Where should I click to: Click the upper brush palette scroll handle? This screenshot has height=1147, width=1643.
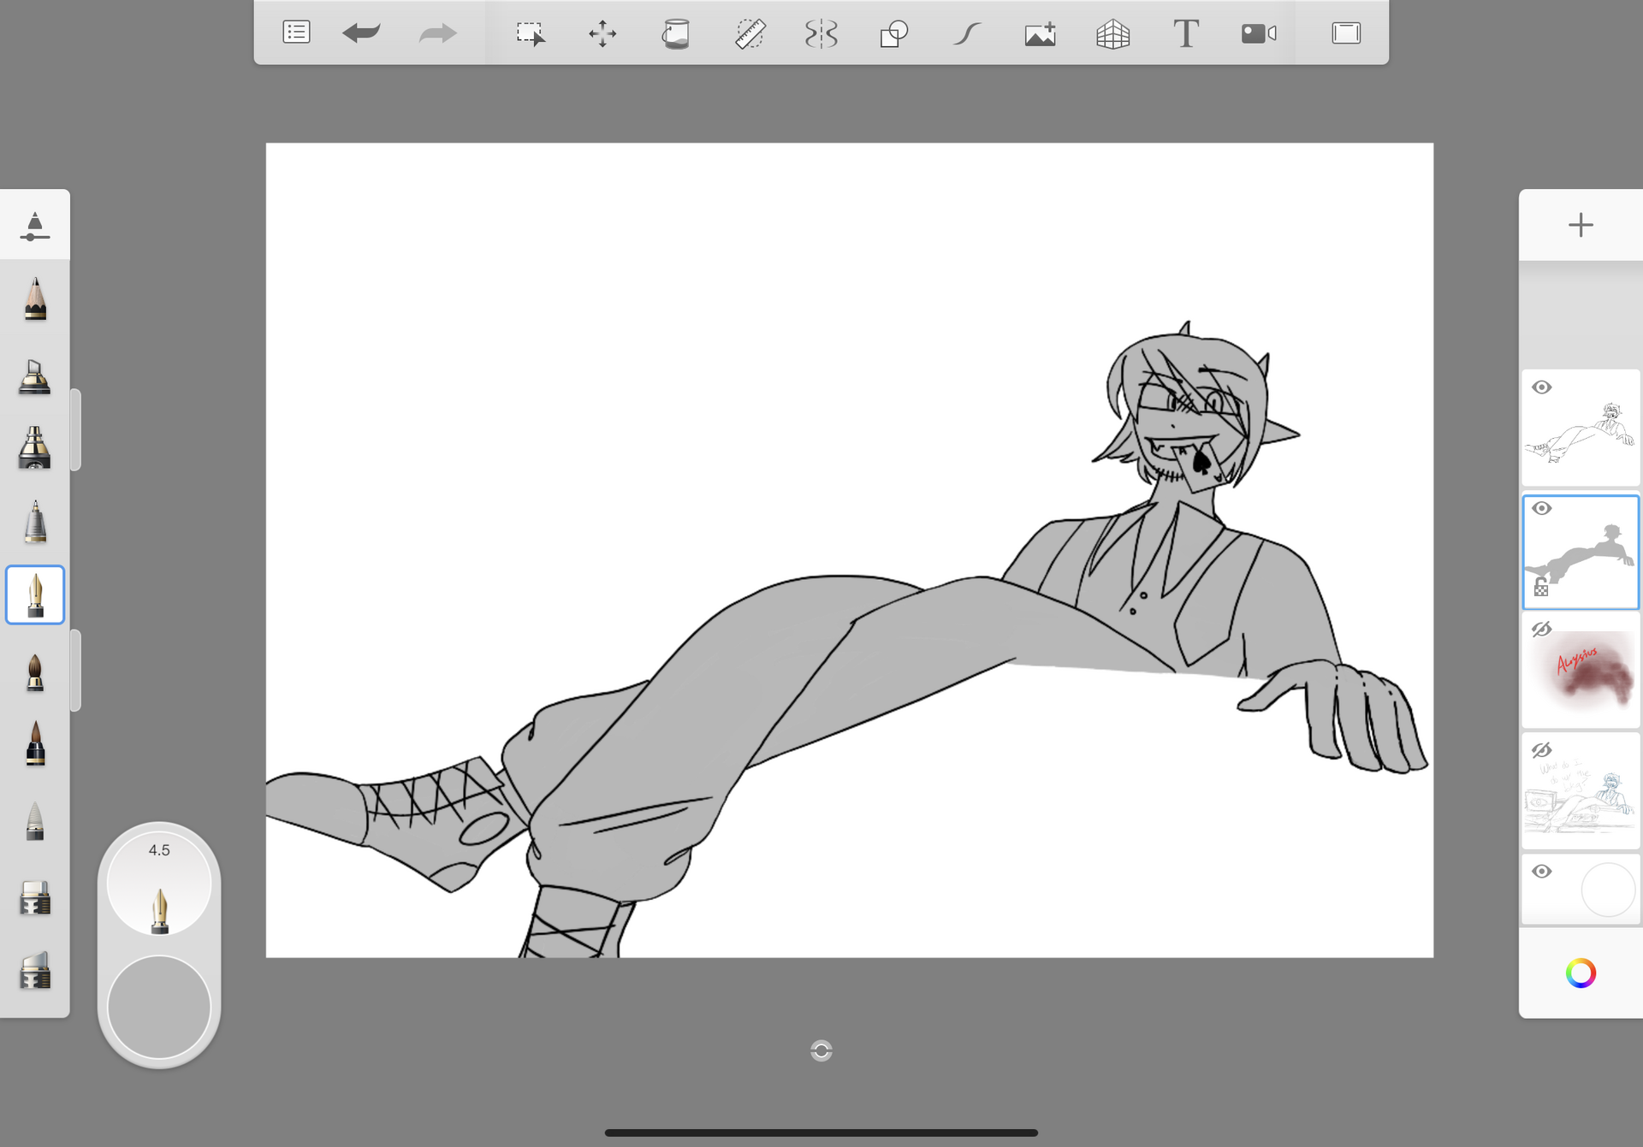[75, 429]
